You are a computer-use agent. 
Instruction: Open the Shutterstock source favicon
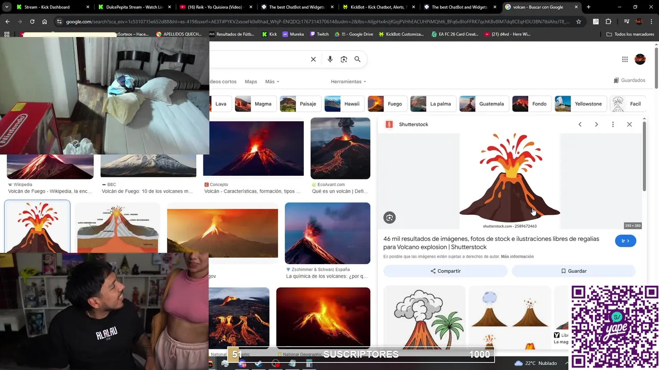tap(389, 124)
